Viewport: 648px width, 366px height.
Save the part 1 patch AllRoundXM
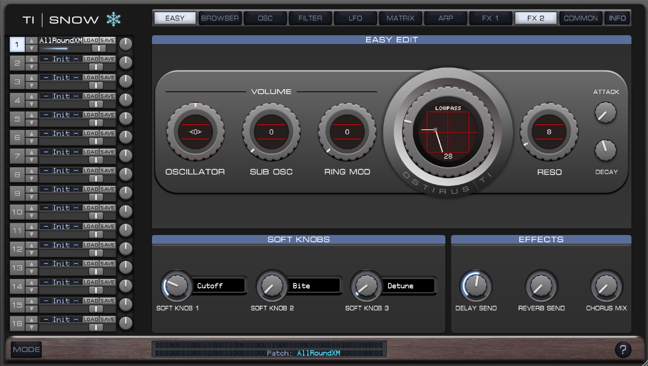[x=107, y=40]
